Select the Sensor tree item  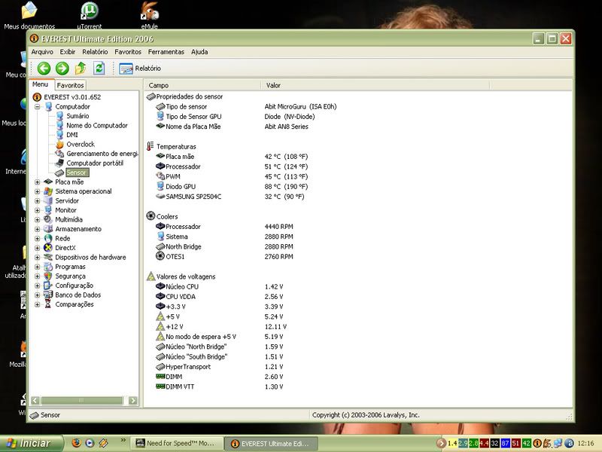coord(77,173)
